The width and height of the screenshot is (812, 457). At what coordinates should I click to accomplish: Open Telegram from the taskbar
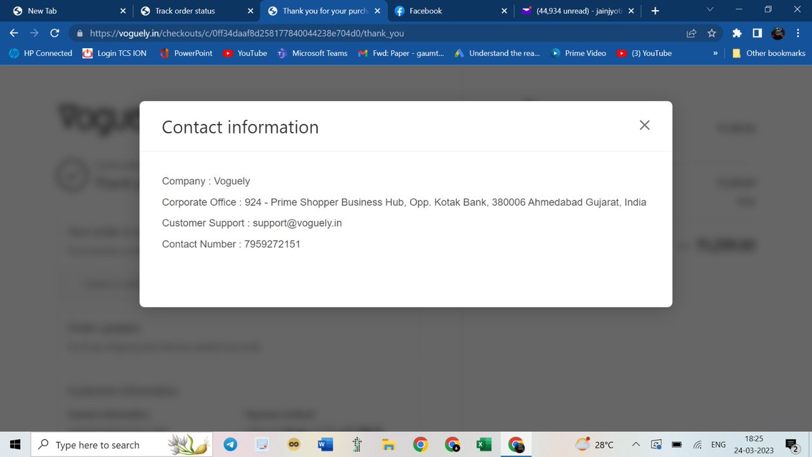[x=231, y=444]
